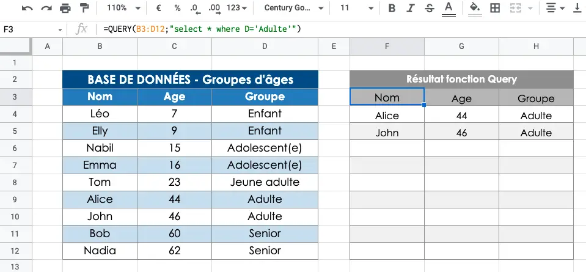Select the Paint format roller icon
The width and height of the screenshot is (586, 272).
(84, 8)
